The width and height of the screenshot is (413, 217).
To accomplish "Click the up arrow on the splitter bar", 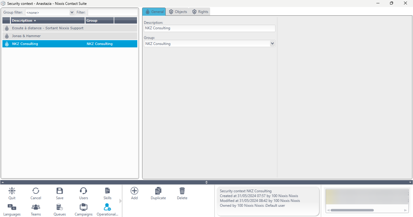I will click(2, 182).
